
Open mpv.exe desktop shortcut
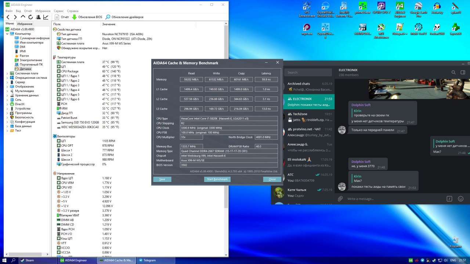tap(307, 29)
